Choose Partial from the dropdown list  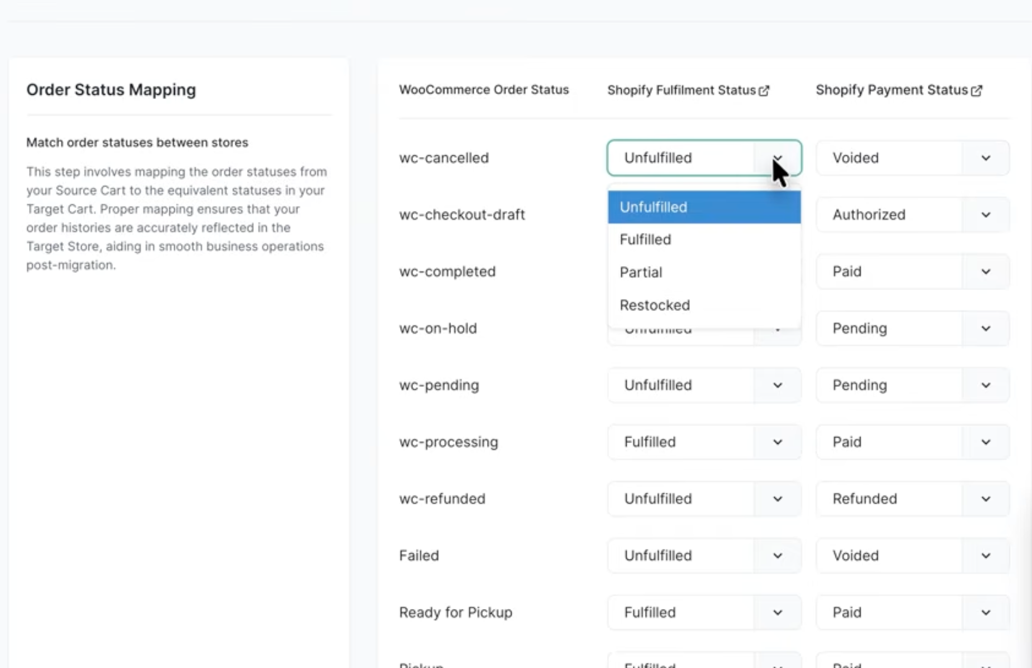tap(704, 272)
